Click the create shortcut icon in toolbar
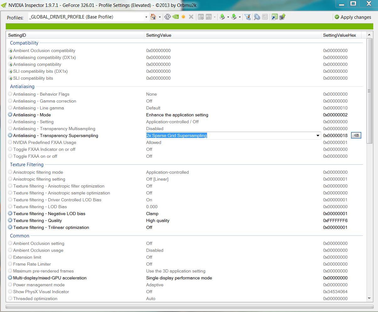Screen dimensions: 378x312 click(x=274, y=17)
